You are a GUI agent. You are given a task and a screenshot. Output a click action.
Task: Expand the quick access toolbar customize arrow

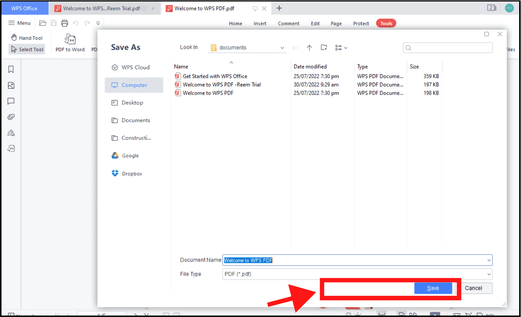(x=98, y=23)
